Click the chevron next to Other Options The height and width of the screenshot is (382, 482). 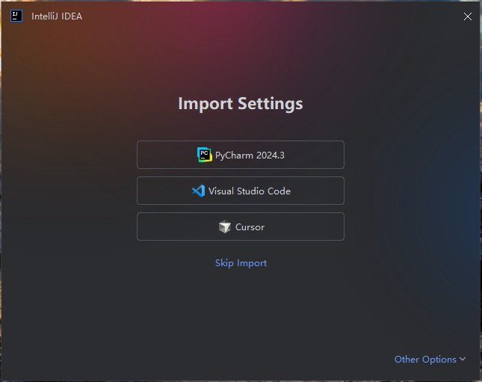tap(463, 360)
